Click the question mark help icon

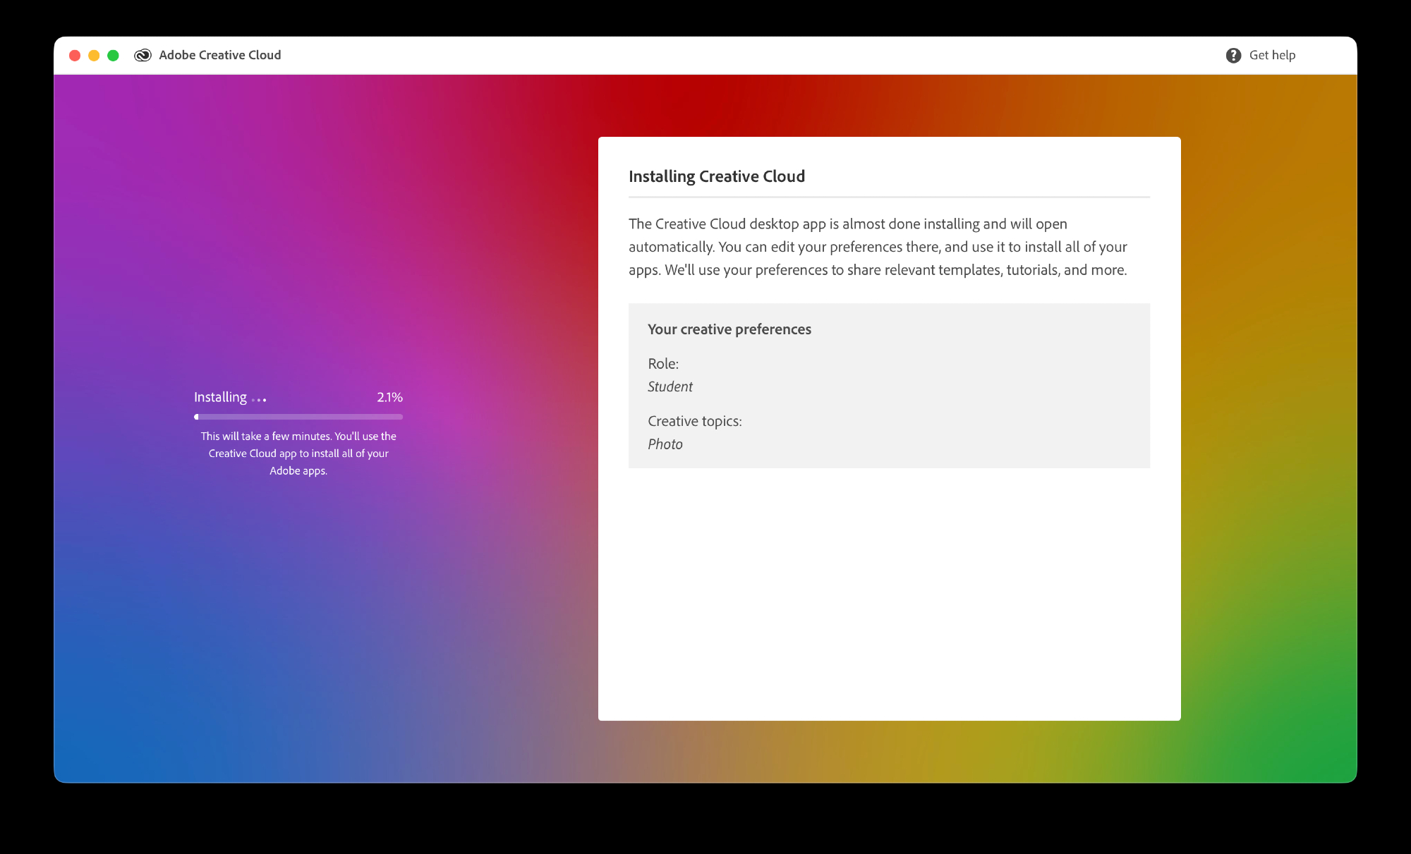click(x=1233, y=55)
